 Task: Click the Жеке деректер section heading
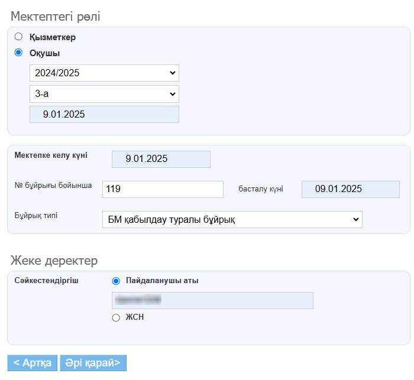click(x=54, y=261)
